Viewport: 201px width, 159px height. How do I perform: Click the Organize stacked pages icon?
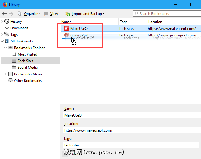[x=20, y=14]
